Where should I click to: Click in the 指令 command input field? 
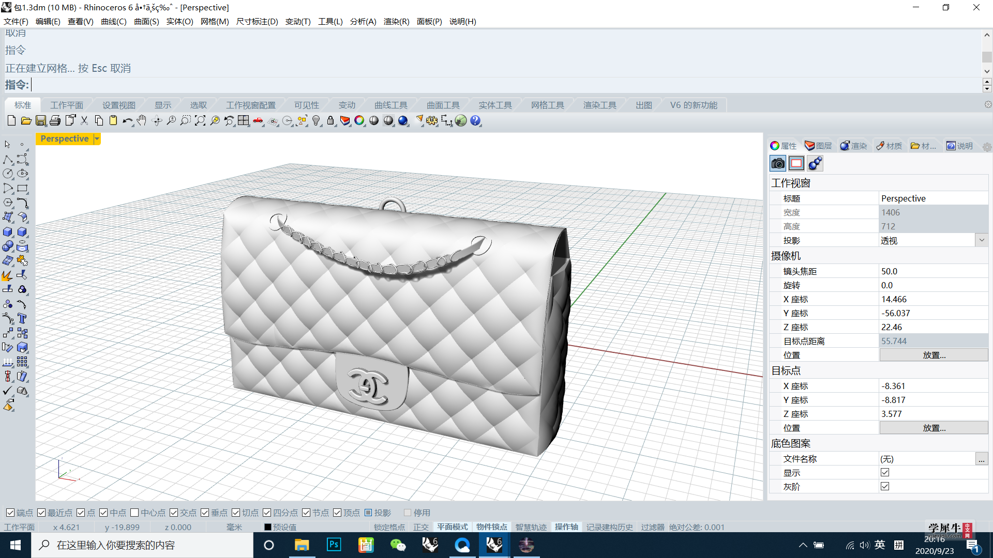click(x=506, y=85)
